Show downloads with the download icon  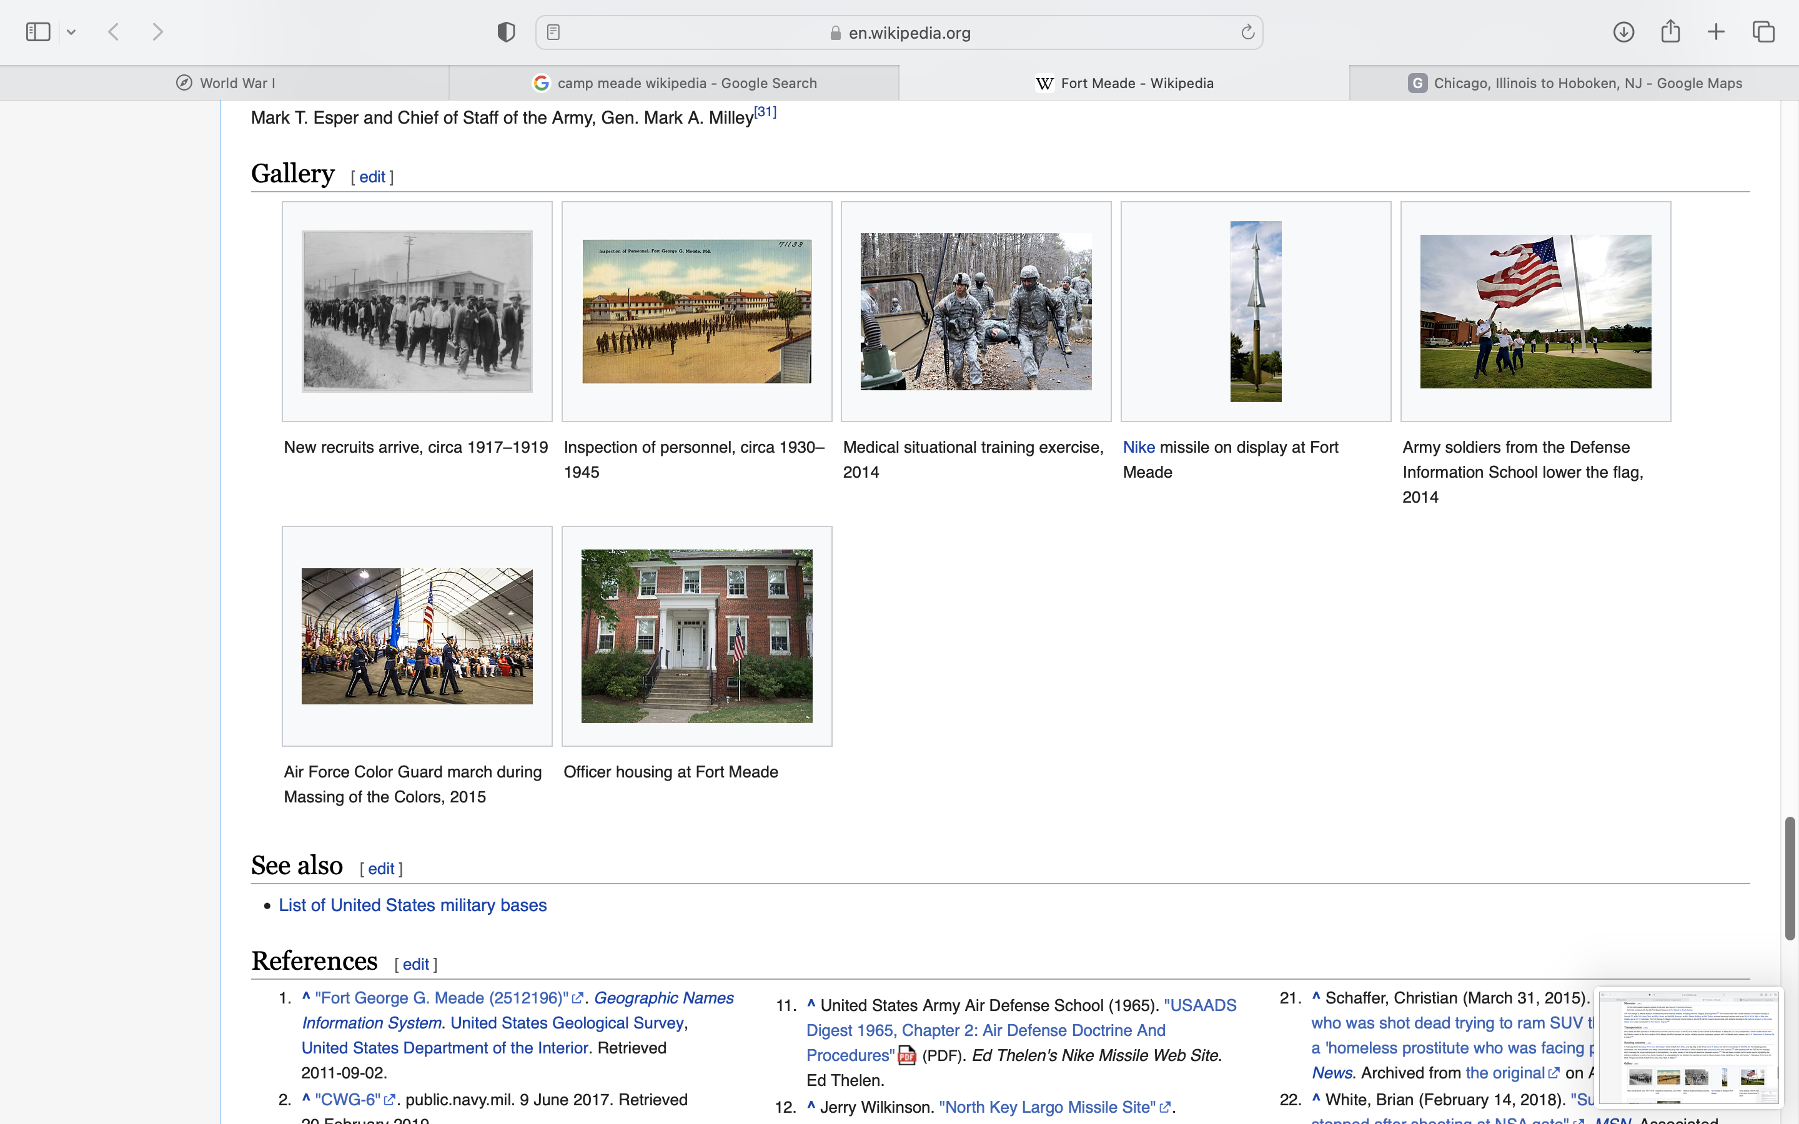point(1623,32)
